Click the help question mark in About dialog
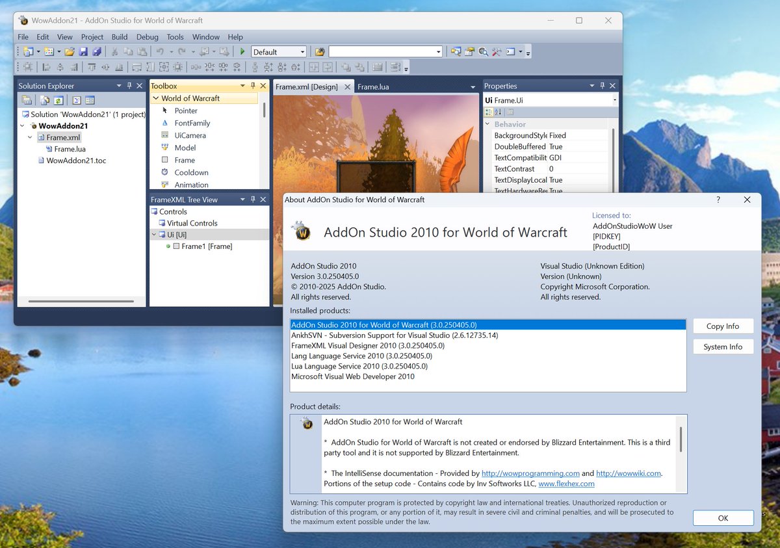780x548 pixels. click(x=718, y=200)
